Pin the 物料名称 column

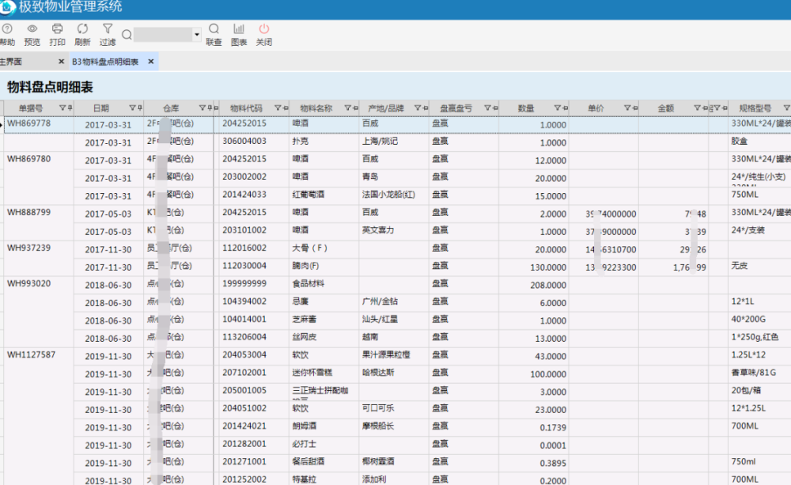[x=355, y=108]
